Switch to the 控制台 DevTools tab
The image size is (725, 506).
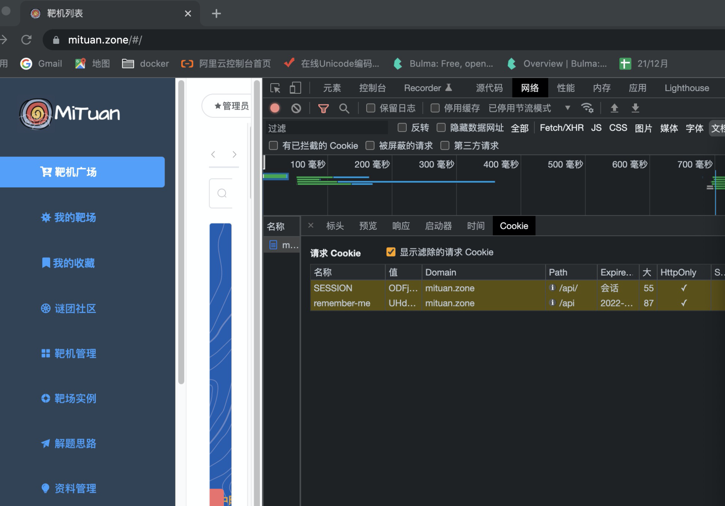pos(372,88)
